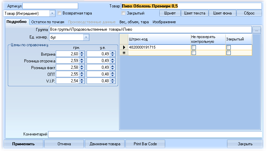Click the Артикул input field
The height and width of the screenshot is (151, 267).
50,6
